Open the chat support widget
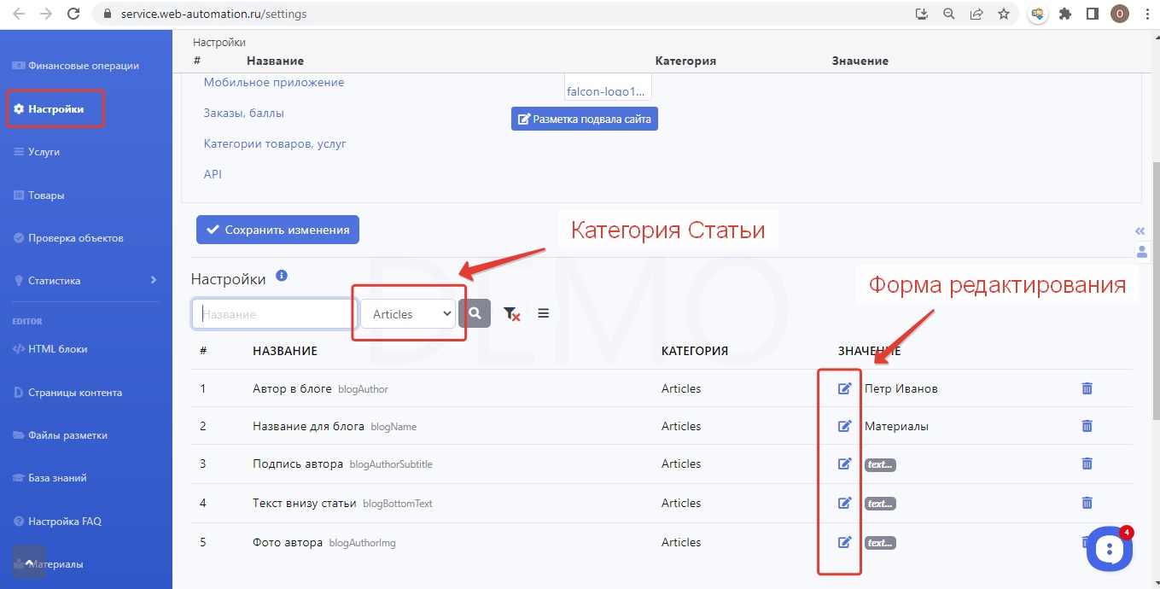Image resolution: width=1160 pixels, height=589 pixels. click(1109, 549)
